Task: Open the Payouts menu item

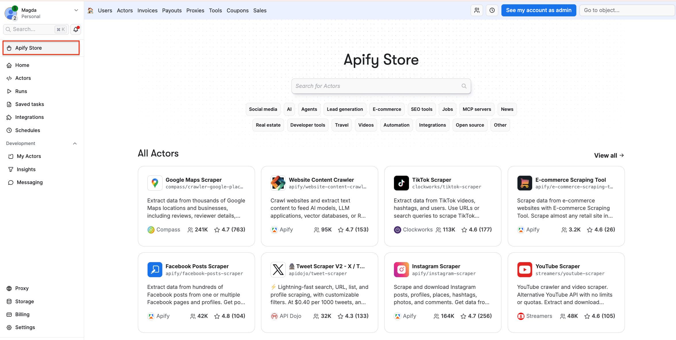Action: click(172, 10)
